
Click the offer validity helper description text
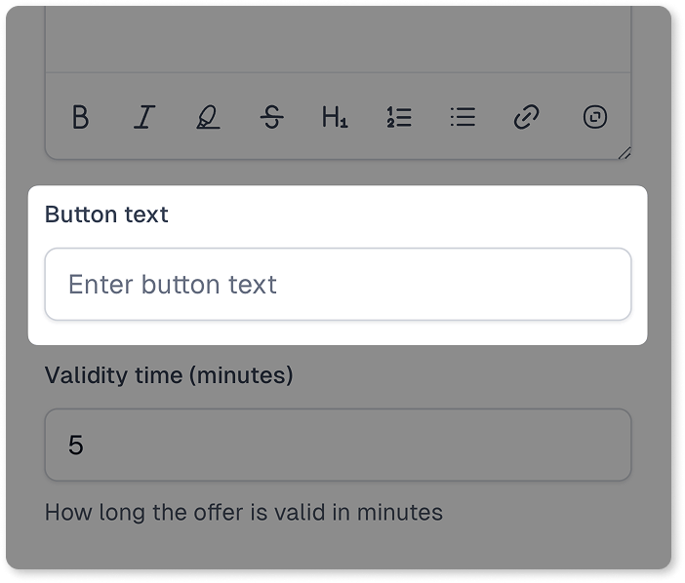244,512
